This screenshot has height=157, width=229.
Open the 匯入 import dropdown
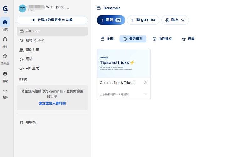[x=175, y=20]
